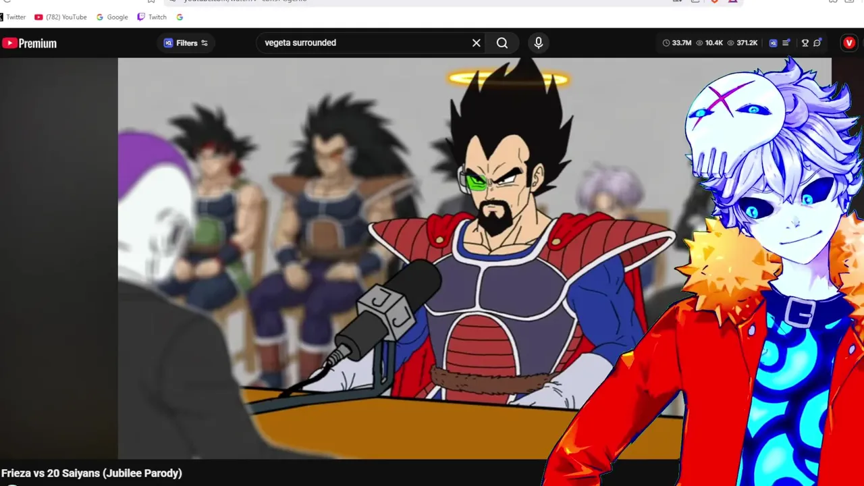Clear the search text with X
Image resolution: width=864 pixels, height=486 pixels.
477,43
